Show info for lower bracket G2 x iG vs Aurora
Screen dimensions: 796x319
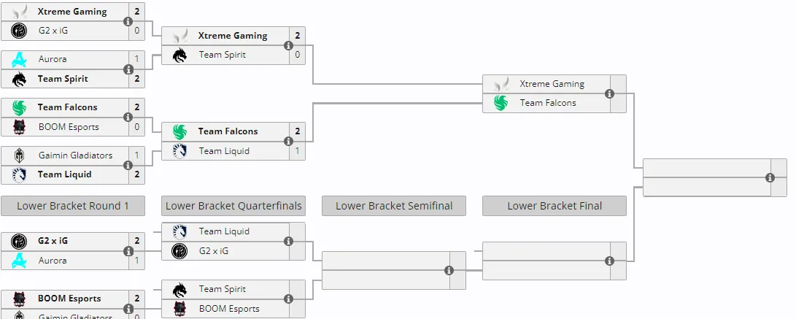point(128,251)
